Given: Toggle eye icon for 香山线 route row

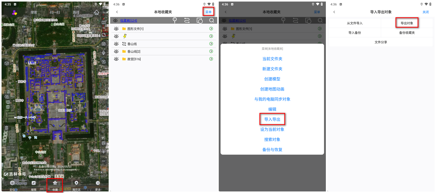Looking at the screenshot, I should [116, 44].
